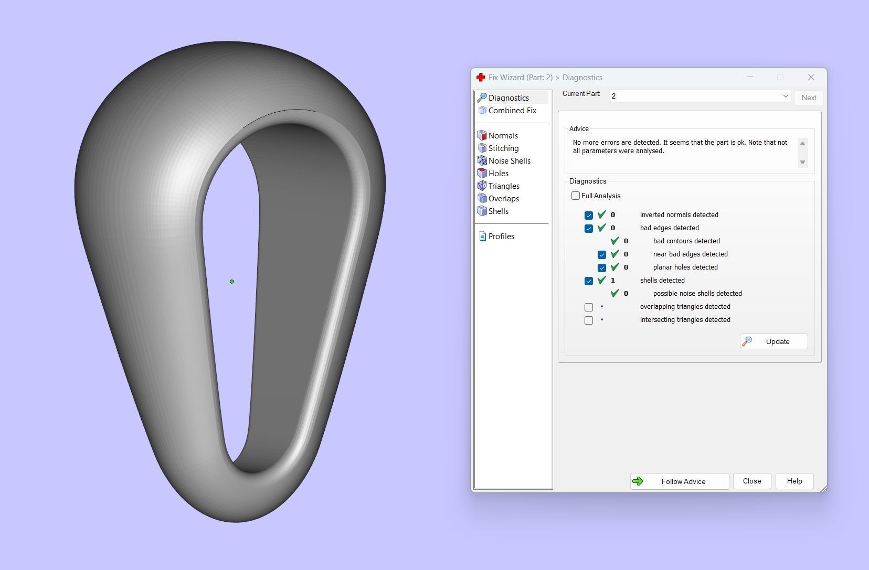The width and height of the screenshot is (869, 570).
Task: Click Advice box scroll up arrow
Action: point(802,144)
